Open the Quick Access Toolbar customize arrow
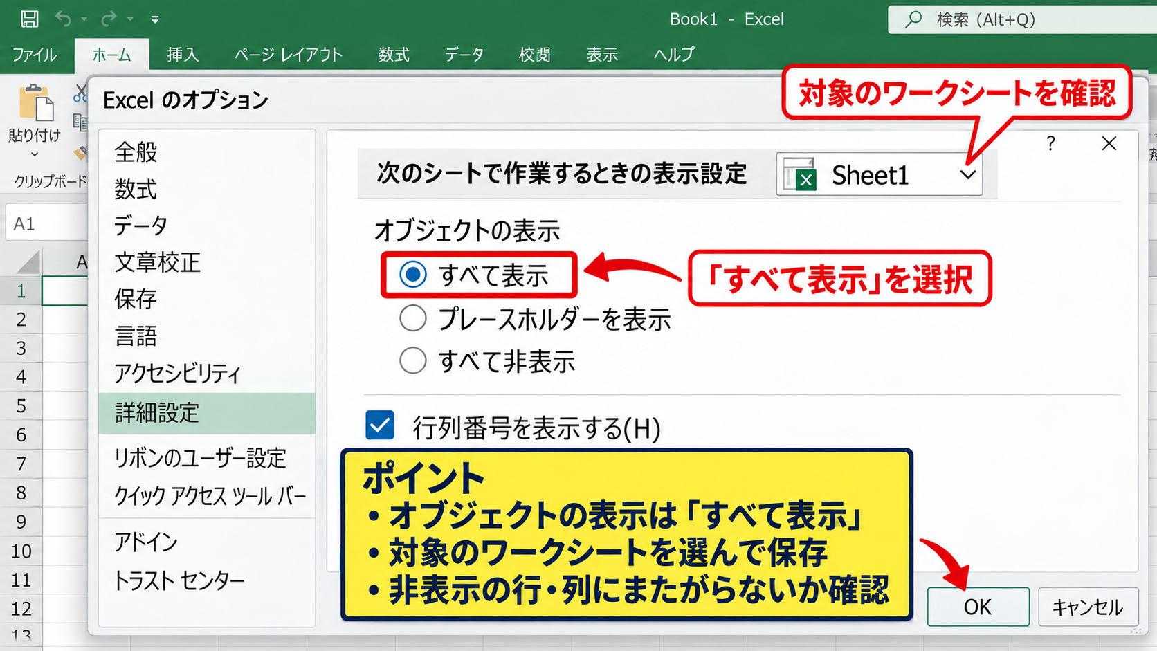The height and width of the screenshot is (651, 1157). (x=155, y=19)
